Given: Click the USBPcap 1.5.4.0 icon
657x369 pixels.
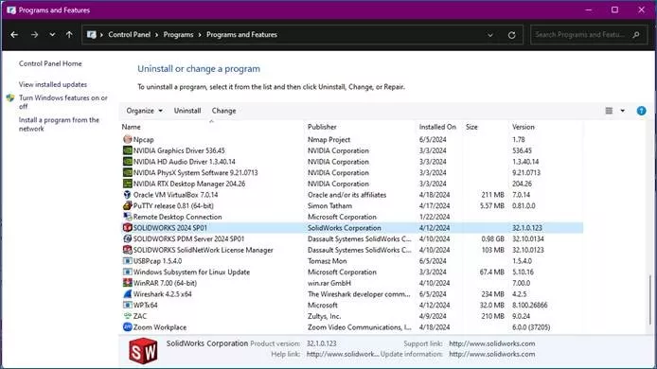Looking at the screenshot, I should pyautogui.click(x=128, y=260).
